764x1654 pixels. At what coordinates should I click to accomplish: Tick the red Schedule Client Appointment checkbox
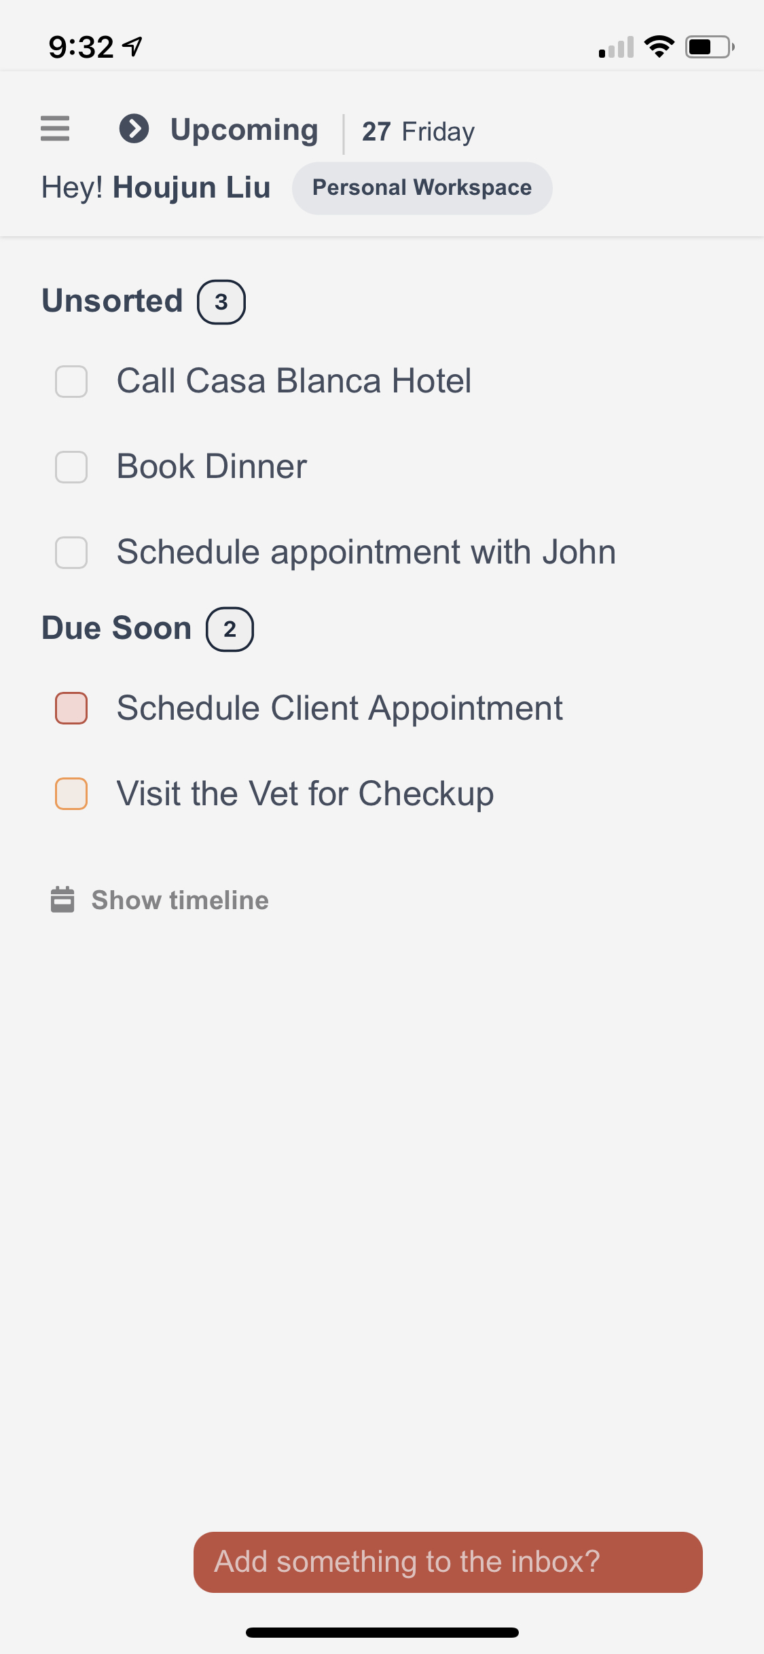point(71,709)
